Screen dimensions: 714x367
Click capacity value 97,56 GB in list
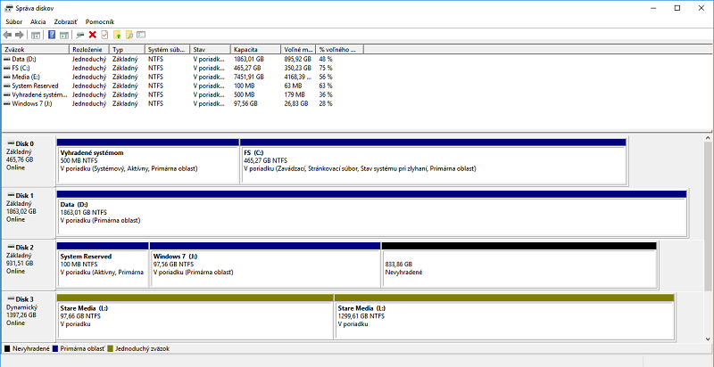coord(246,103)
